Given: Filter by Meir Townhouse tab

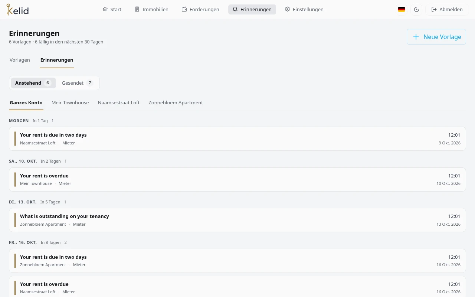Looking at the screenshot, I should tap(70, 102).
